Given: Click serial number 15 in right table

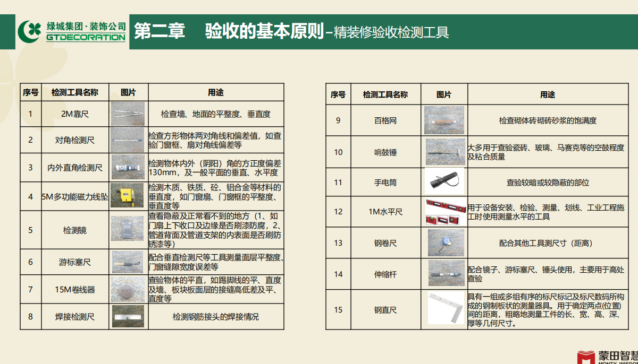Looking at the screenshot, I should [338, 310].
